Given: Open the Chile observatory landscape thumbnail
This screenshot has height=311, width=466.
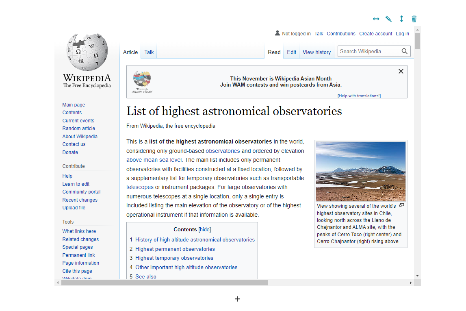Looking at the screenshot, I should (x=360, y=166).
